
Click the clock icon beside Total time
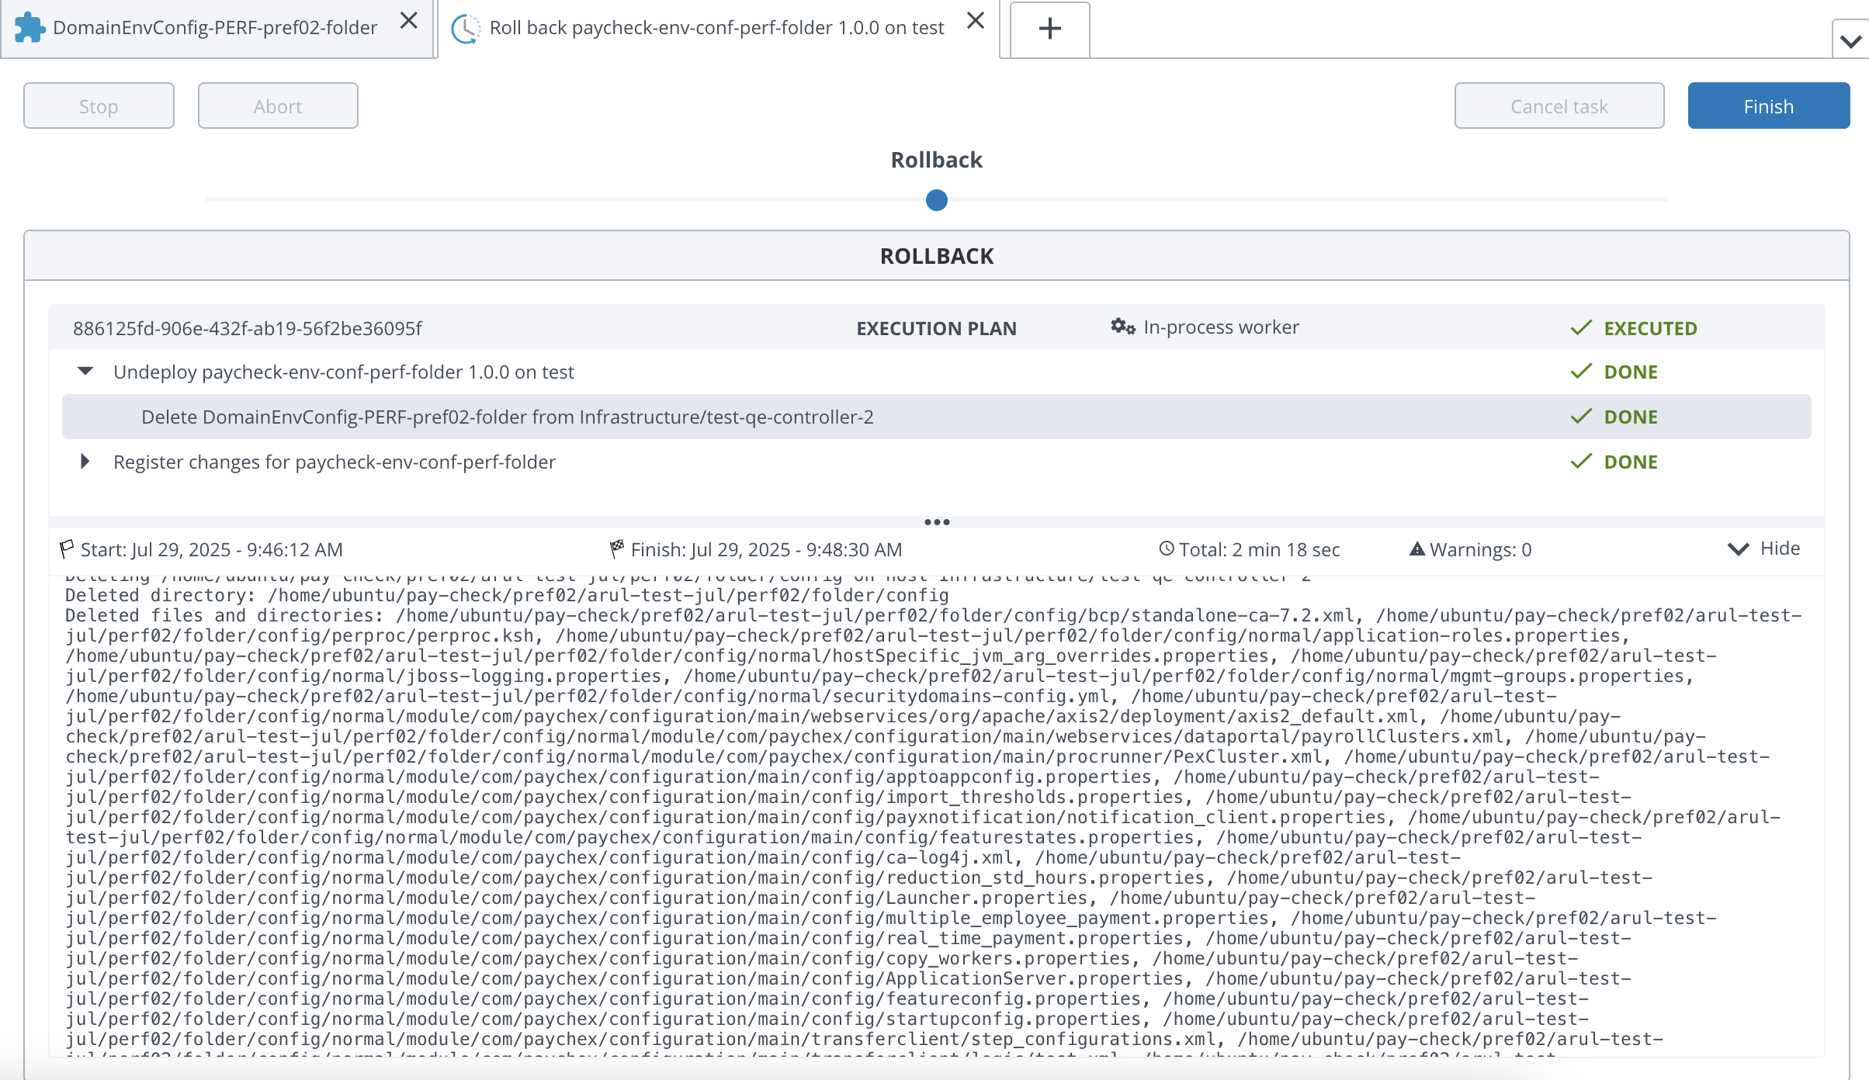coord(1166,549)
